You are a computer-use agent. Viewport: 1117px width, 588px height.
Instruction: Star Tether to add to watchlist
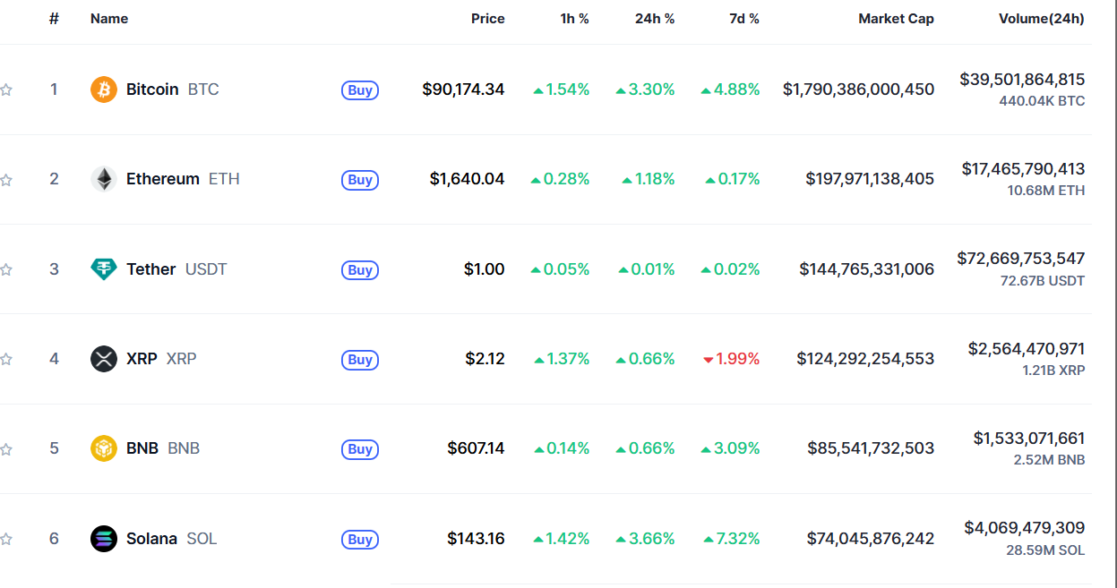[x=6, y=269]
